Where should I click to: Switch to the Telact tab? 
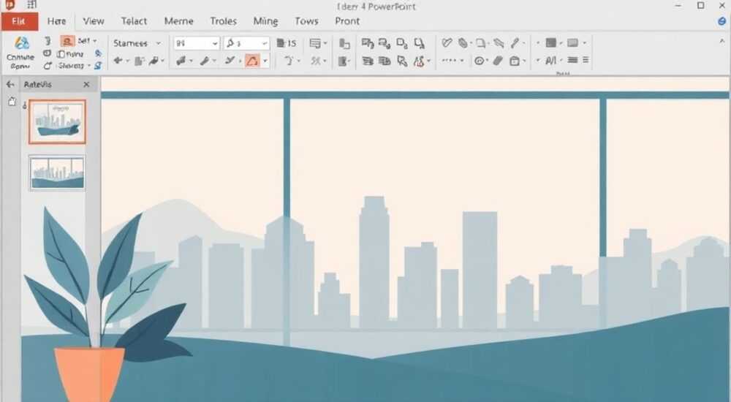[x=134, y=21]
